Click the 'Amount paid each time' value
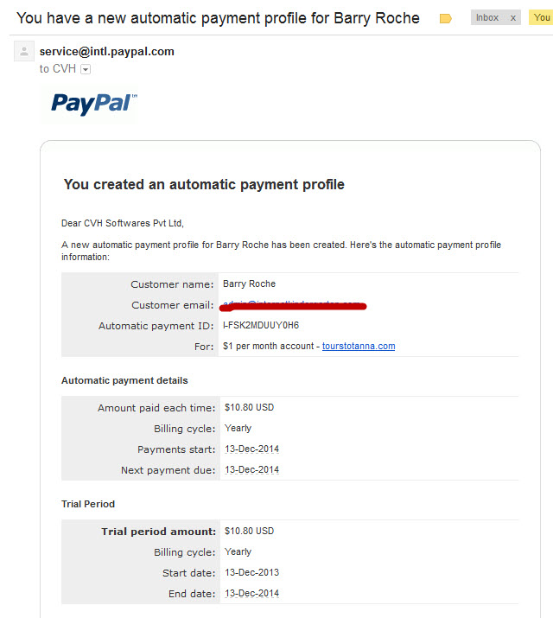 tap(249, 407)
